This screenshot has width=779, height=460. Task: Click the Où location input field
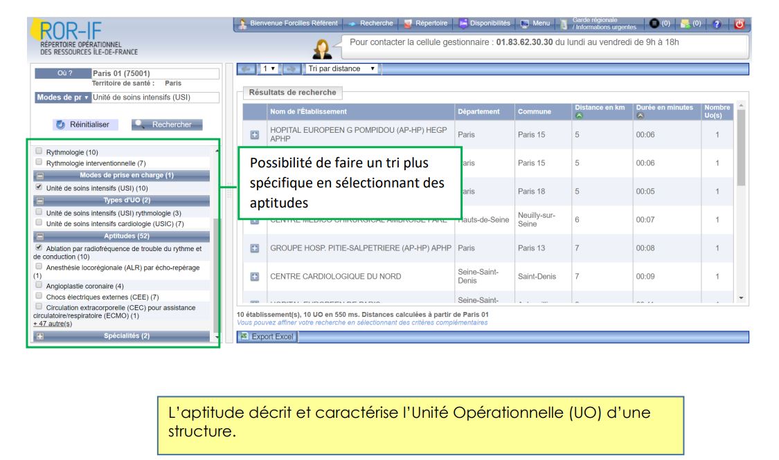point(154,73)
